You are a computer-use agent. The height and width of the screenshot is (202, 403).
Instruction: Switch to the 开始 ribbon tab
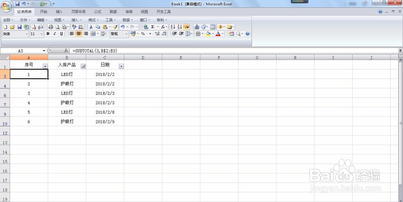point(44,12)
